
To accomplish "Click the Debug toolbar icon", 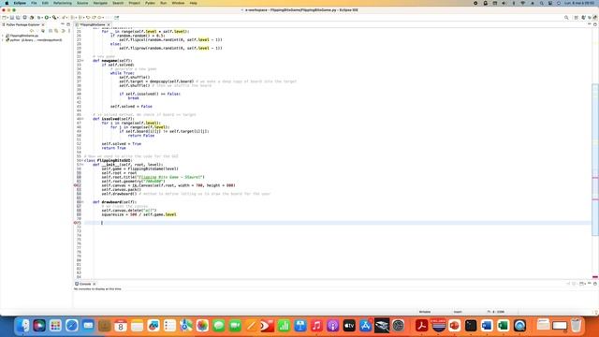I will (x=39, y=18).
